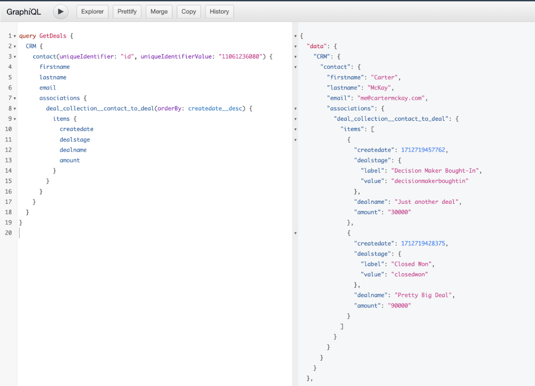The image size is (535, 386).
Task: Click the firstname field on line 4
Action: click(x=55, y=67)
